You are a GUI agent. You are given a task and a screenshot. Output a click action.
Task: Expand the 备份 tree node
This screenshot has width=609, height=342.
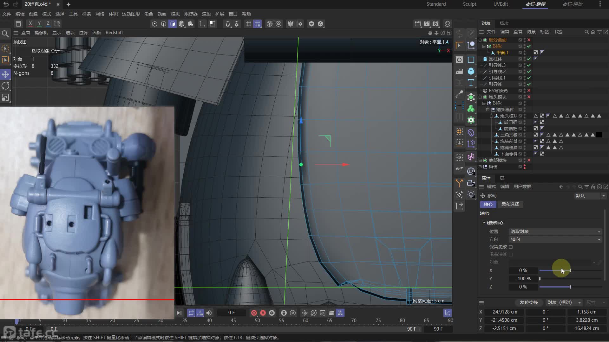click(x=480, y=167)
